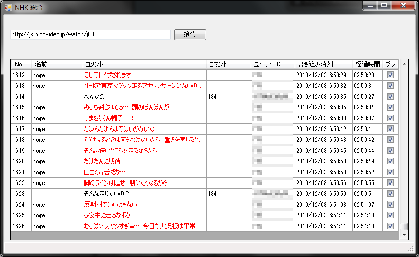419x257 pixels.
Task: Select comment 口コミ毒舌だなw
Action: (104, 172)
